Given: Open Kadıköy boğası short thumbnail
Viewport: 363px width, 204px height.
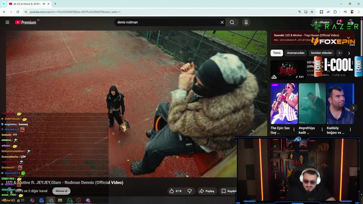Looking at the screenshot, I should click(340, 104).
